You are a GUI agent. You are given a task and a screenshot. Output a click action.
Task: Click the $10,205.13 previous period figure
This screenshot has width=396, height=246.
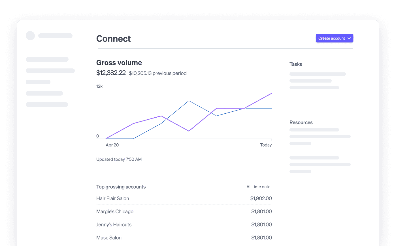pyautogui.click(x=157, y=73)
